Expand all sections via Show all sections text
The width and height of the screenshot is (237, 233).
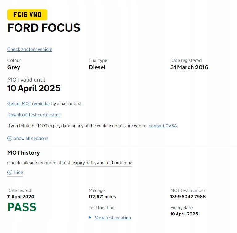click(31, 138)
